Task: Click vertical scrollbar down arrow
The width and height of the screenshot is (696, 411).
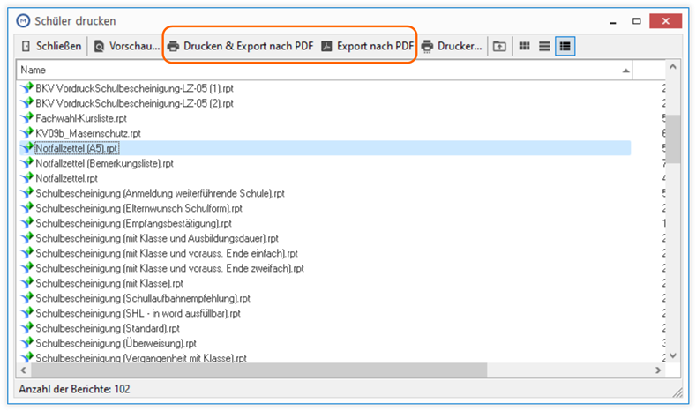Action: pyautogui.click(x=673, y=355)
